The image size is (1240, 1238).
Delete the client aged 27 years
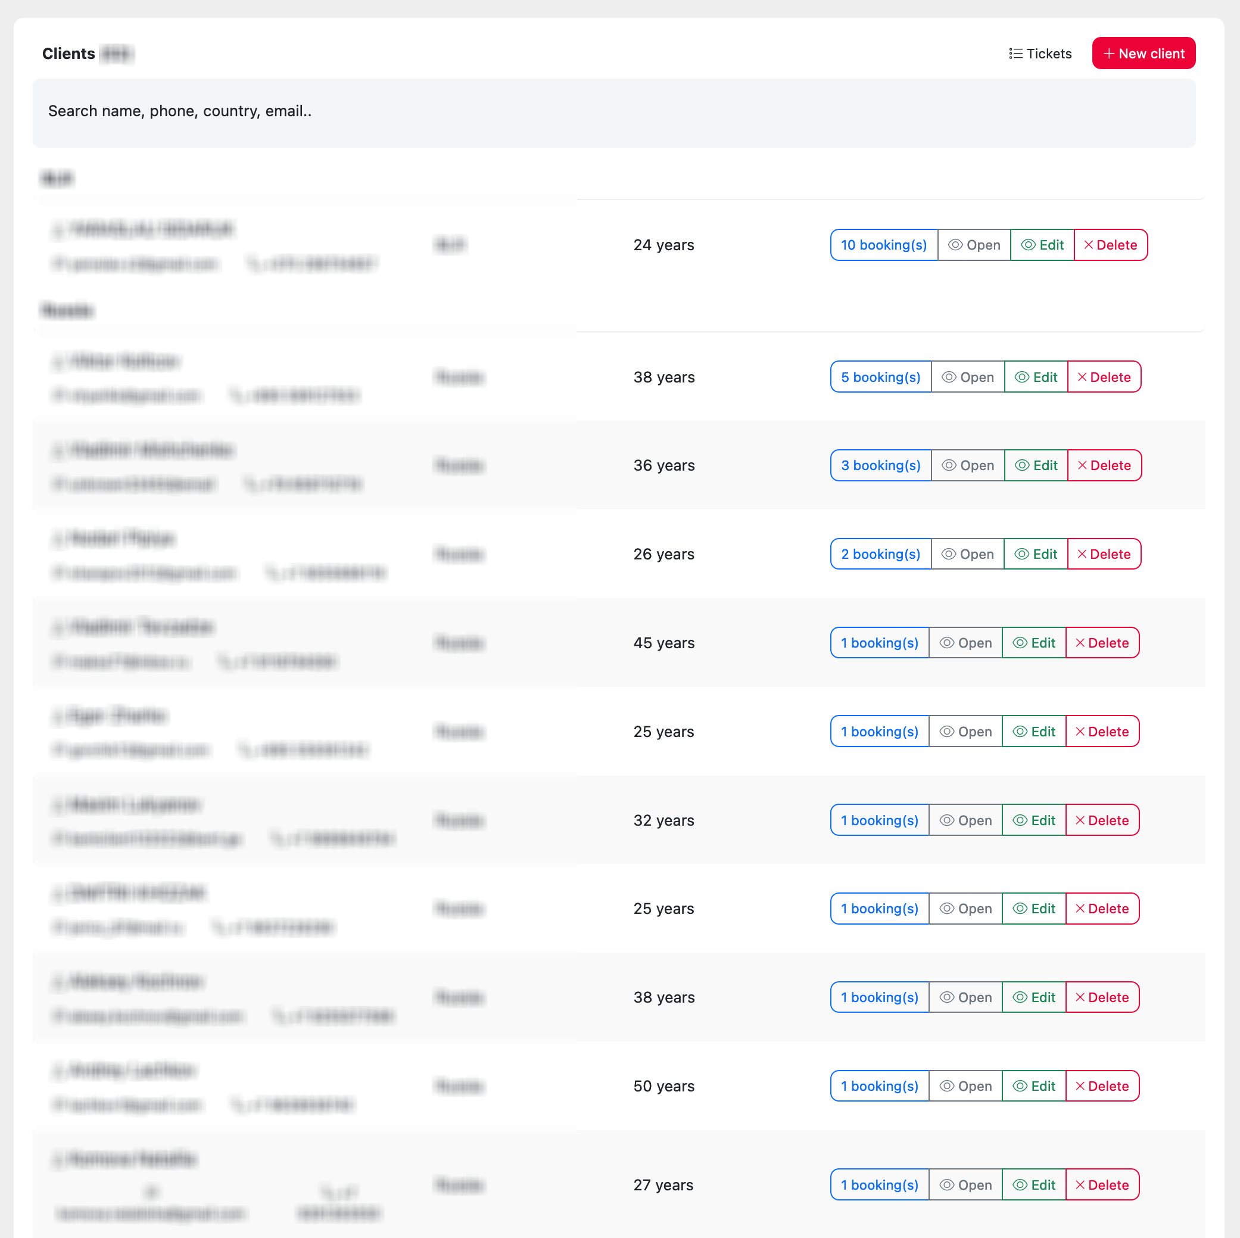1101,1185
